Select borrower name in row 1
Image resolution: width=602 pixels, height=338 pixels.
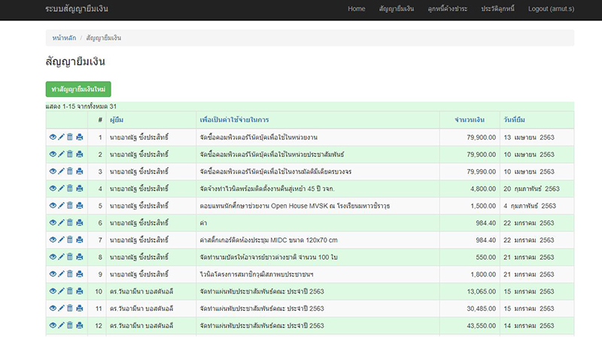[139, 137]
